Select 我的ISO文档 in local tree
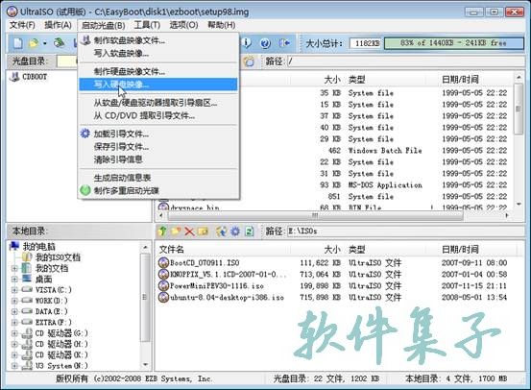The height and width of the screenshot is (390, 531). (x=58, y=257)
